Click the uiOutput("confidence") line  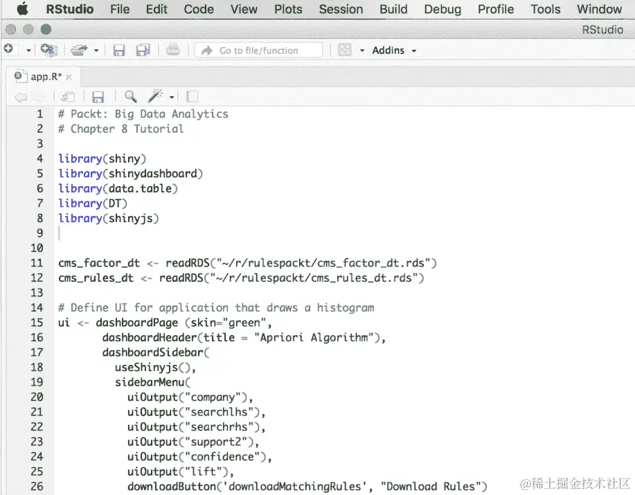pos(199,458)
